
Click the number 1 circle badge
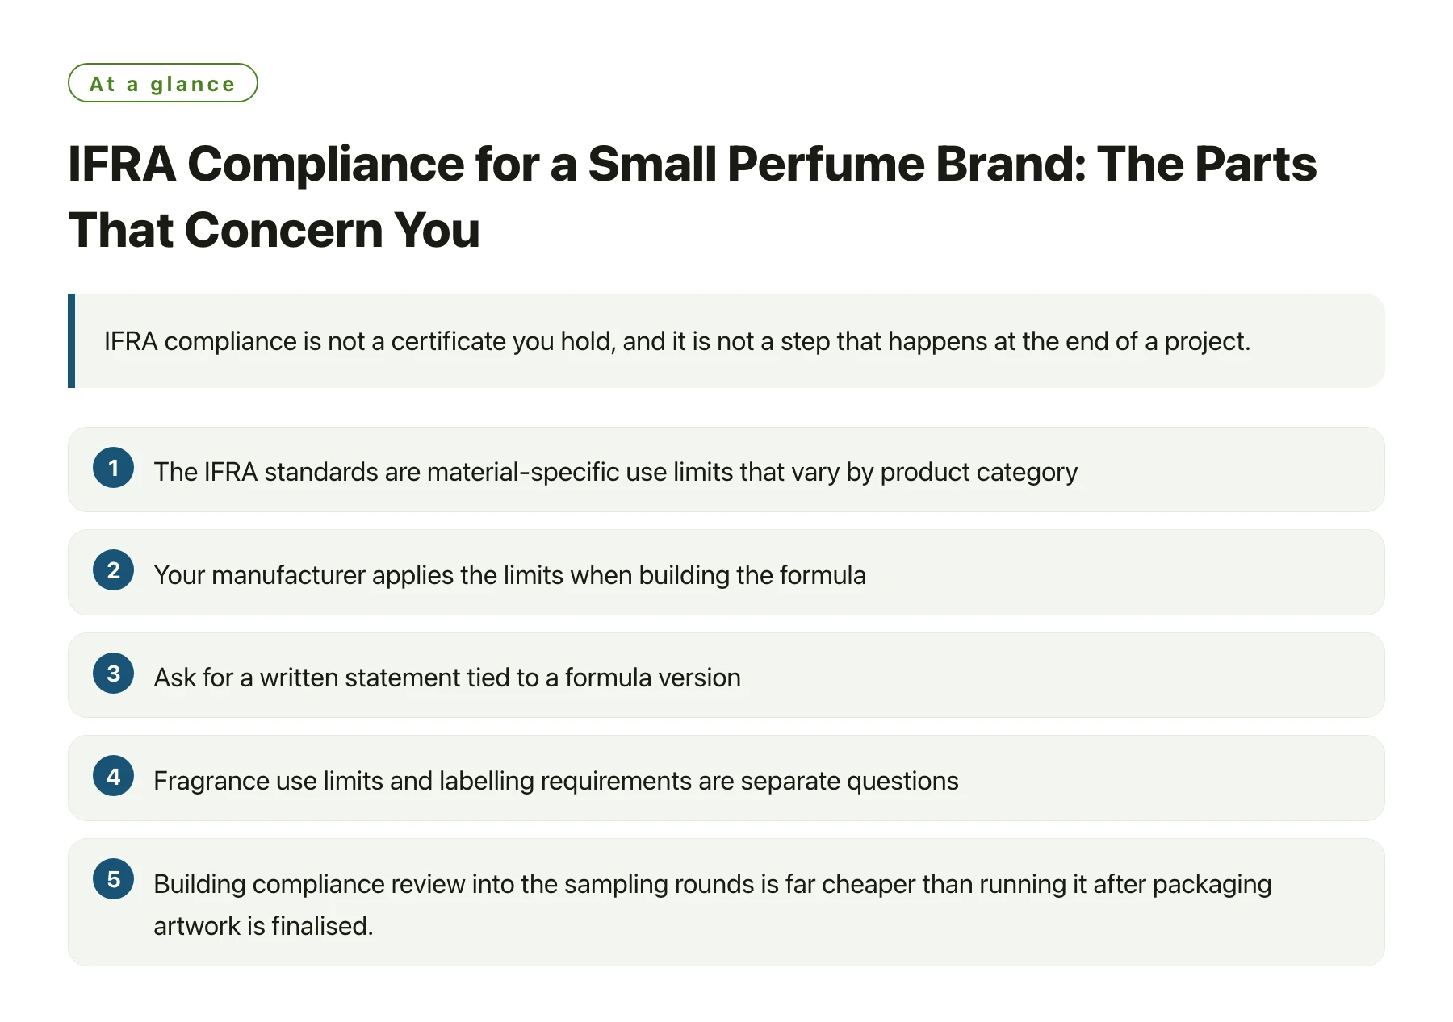[x=113, y=468]
